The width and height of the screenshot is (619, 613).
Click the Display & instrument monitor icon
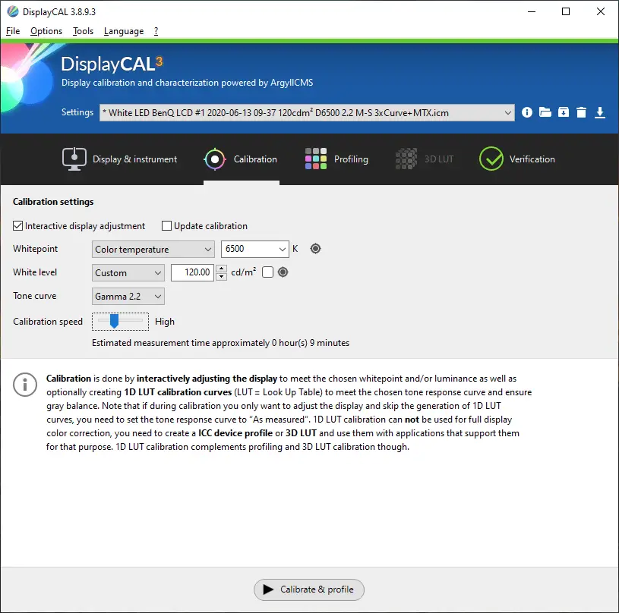[x=74, y=159]
